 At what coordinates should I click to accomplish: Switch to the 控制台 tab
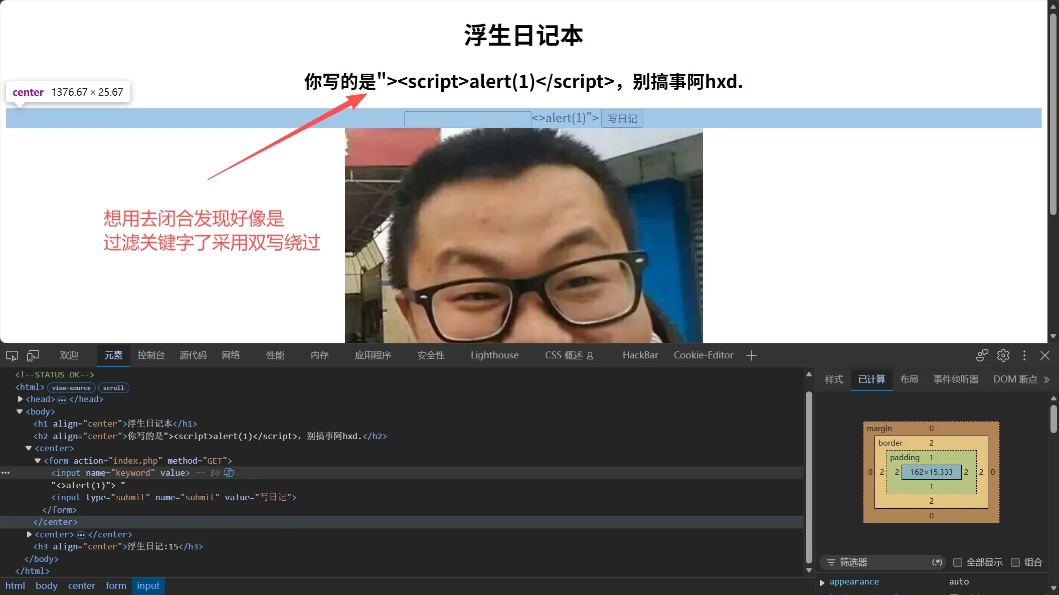(151, 355)
